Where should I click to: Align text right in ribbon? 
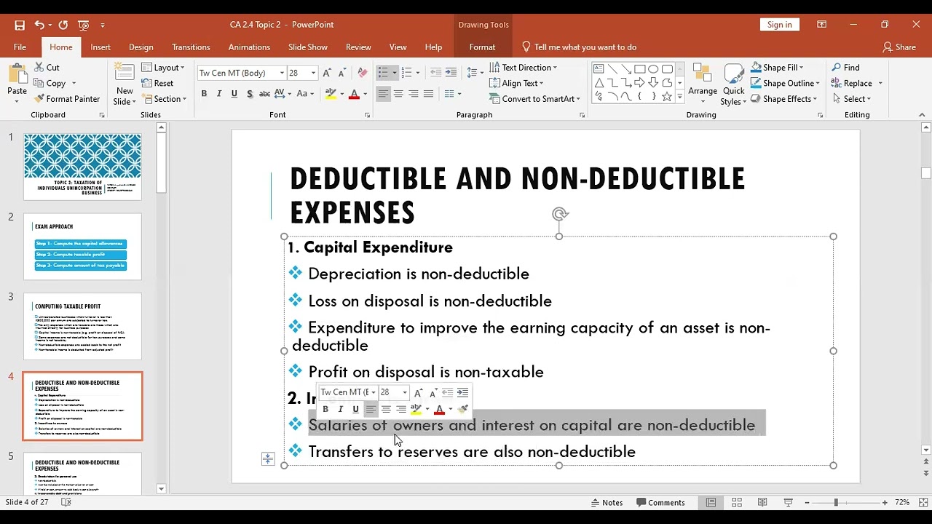tap(414, 94)
